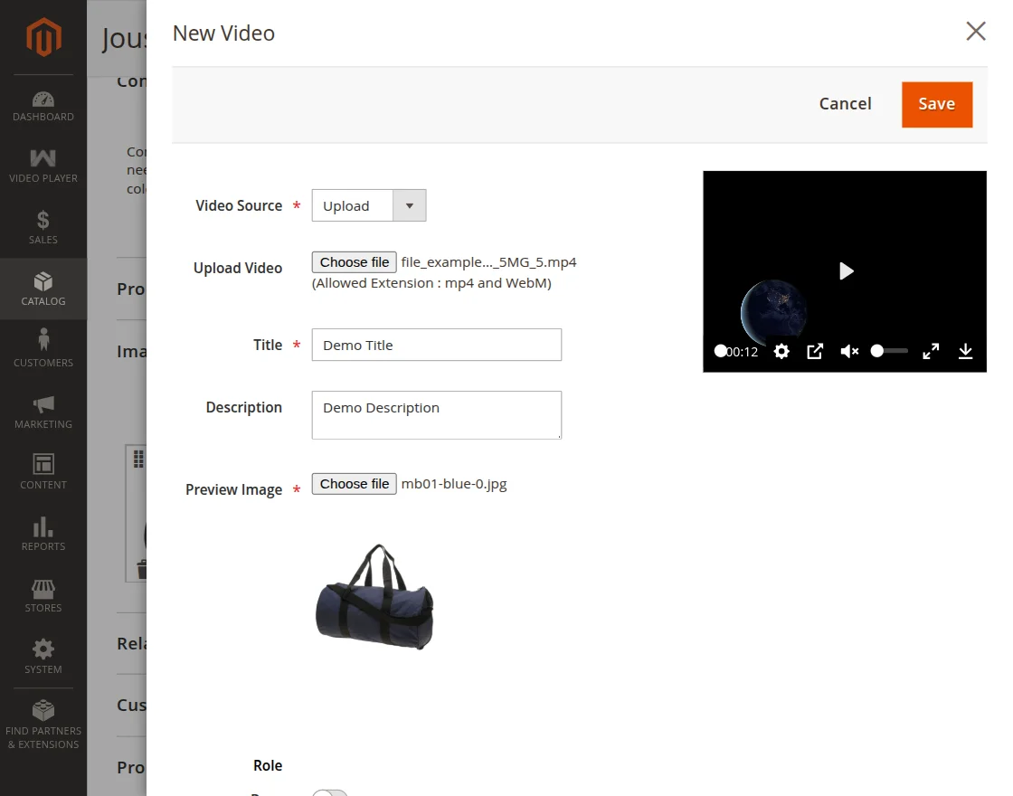The image size is (1013, 796).
Task: Download the video file
Action: pos(965,351)
